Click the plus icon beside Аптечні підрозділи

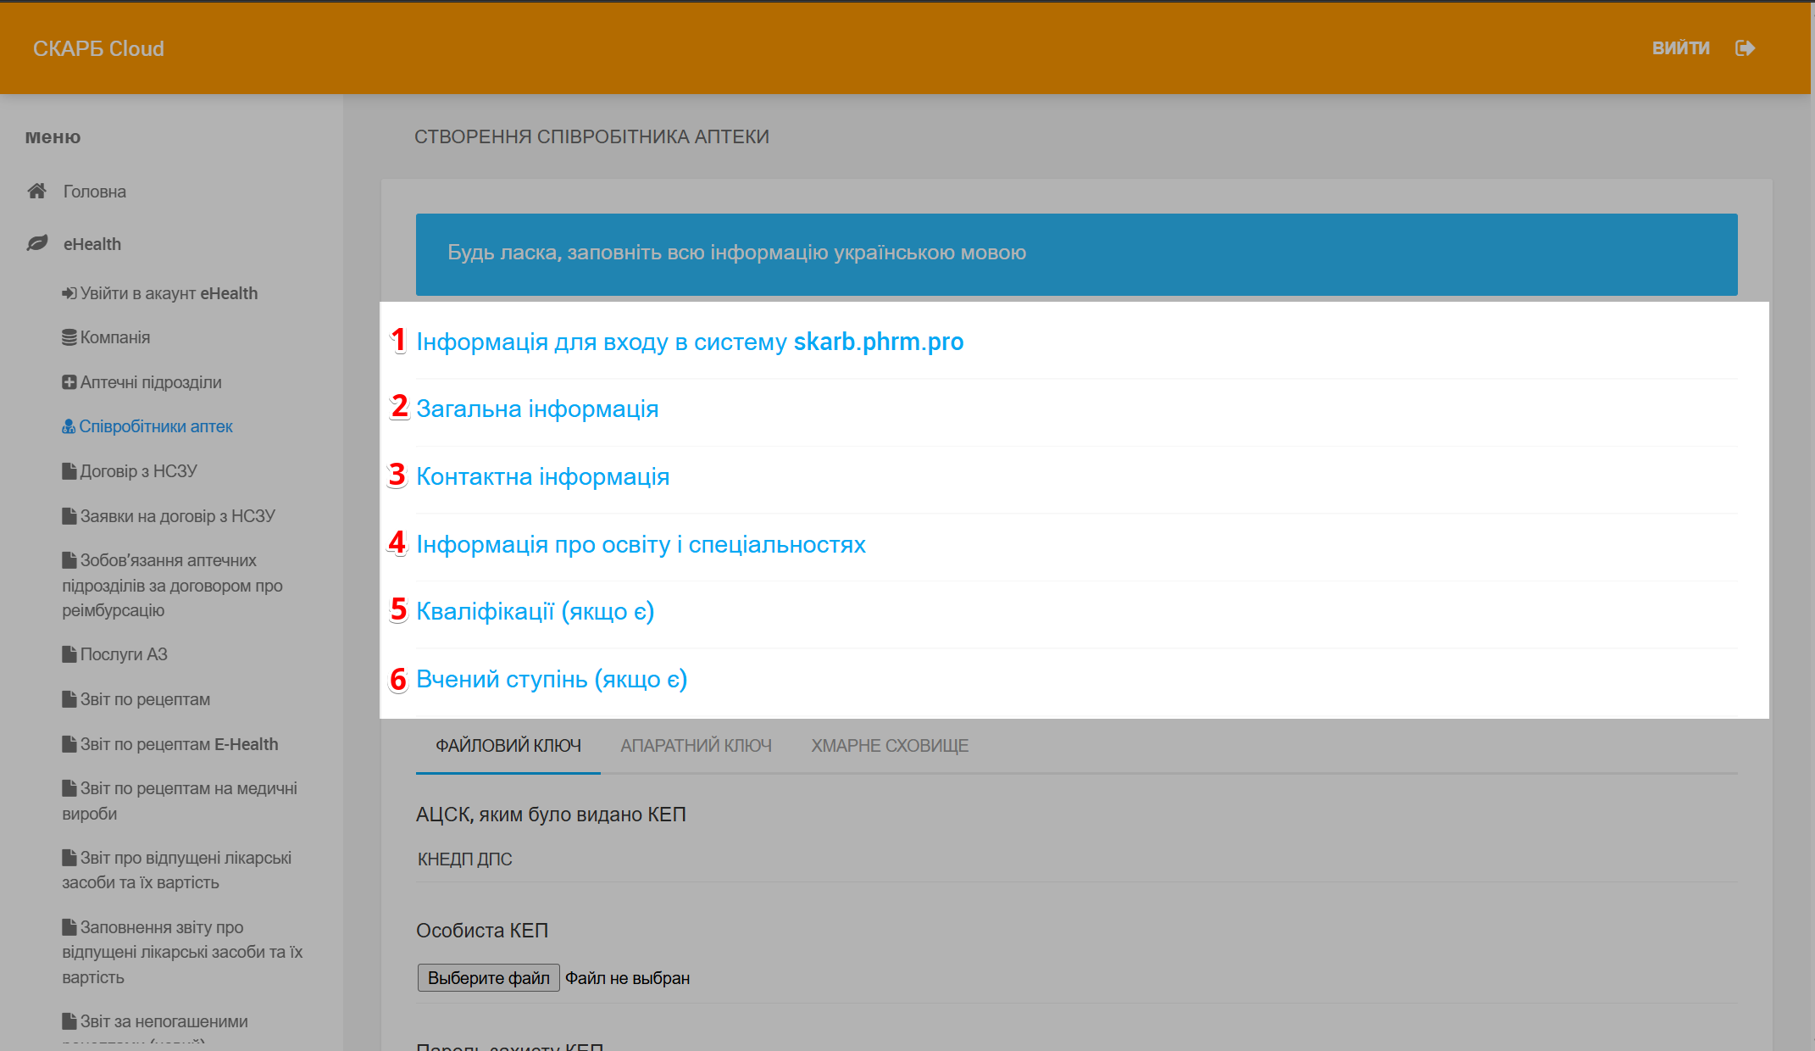click(69, 383)
